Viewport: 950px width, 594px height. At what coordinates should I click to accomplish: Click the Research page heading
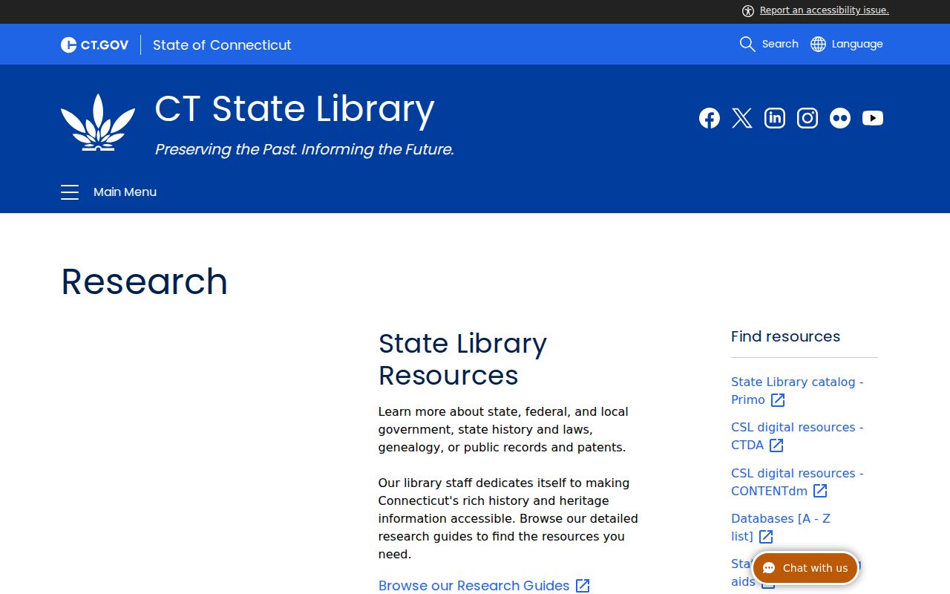[144, 281]
